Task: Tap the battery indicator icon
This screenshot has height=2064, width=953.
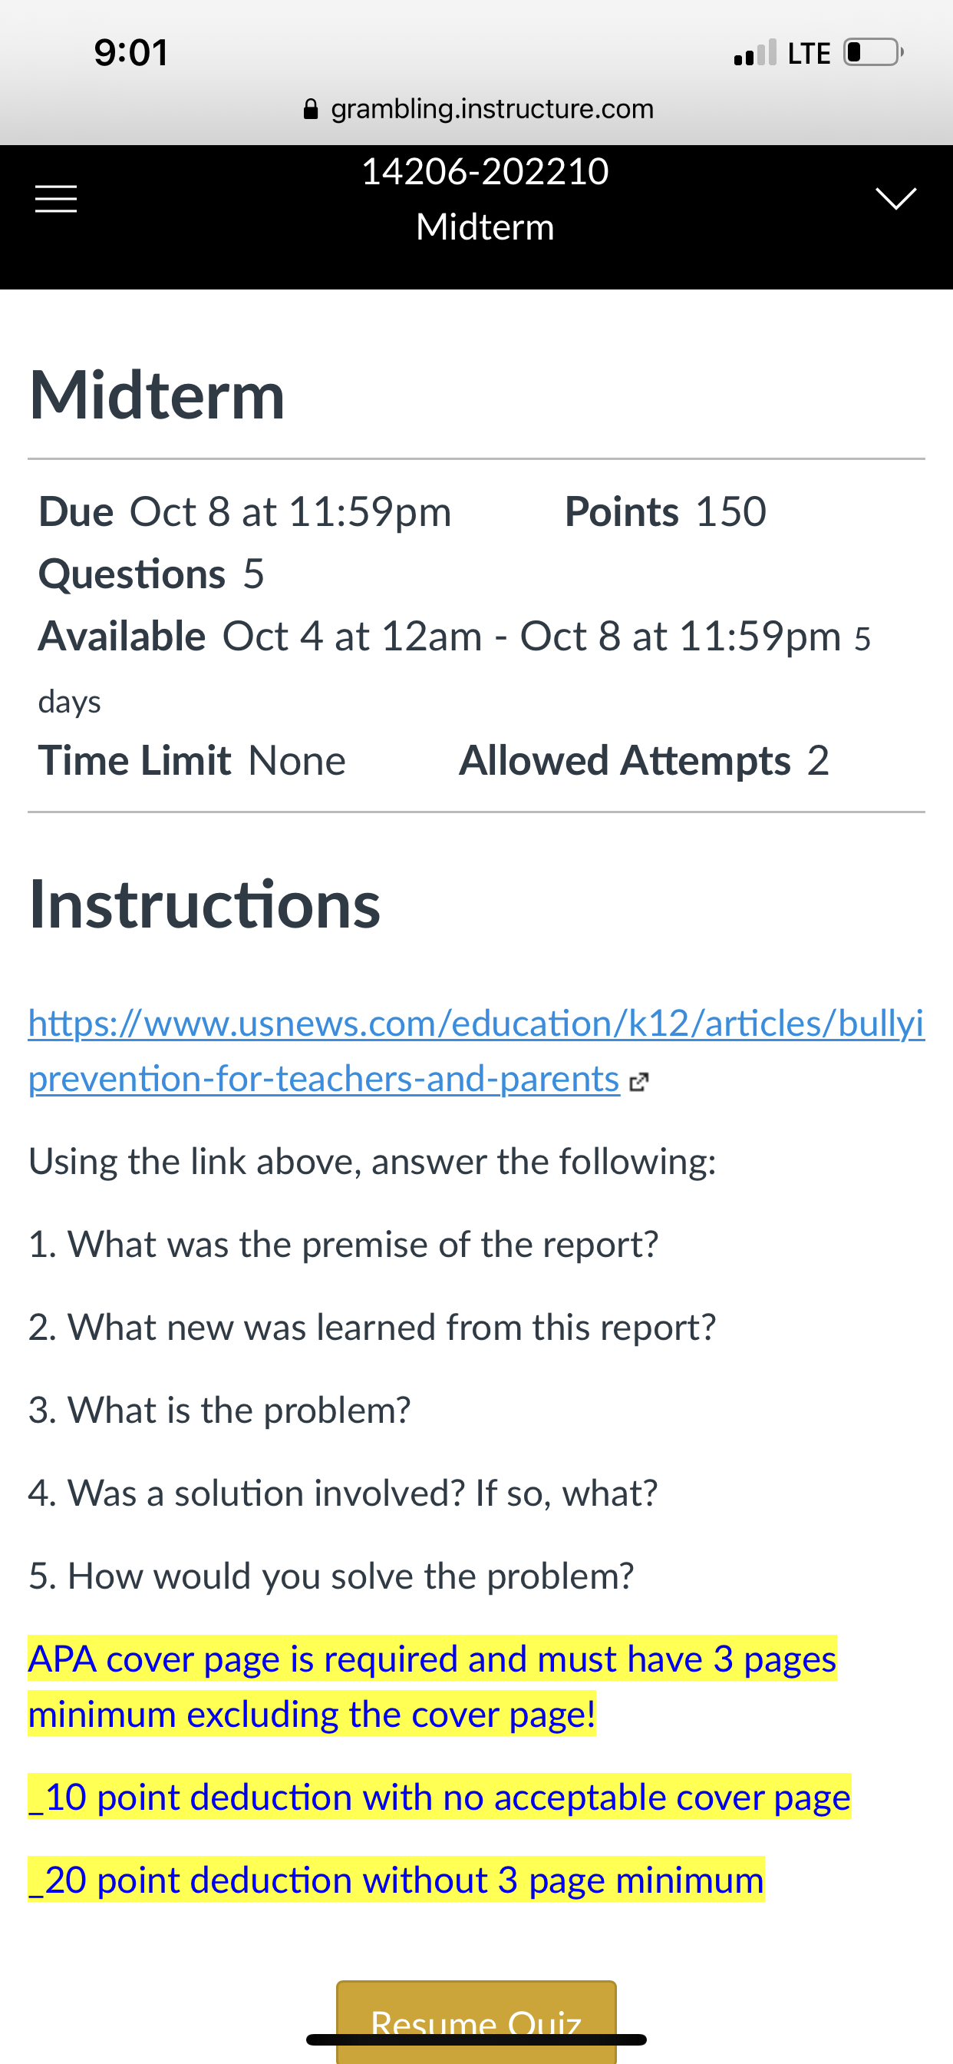Action: point(873,52)
